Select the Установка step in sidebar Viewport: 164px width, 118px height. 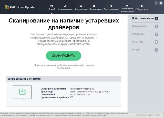(x=138, y=42)
